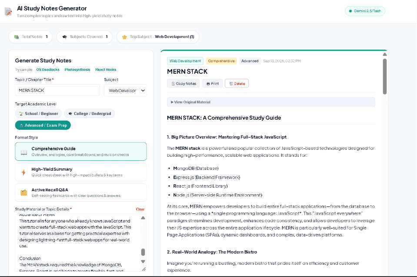Click the Top Subject Web Development (1) pill

[x=158, y=37]
